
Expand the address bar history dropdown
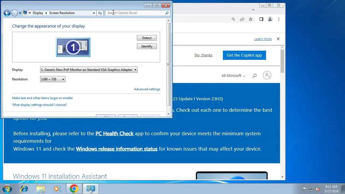coord(94,13)
